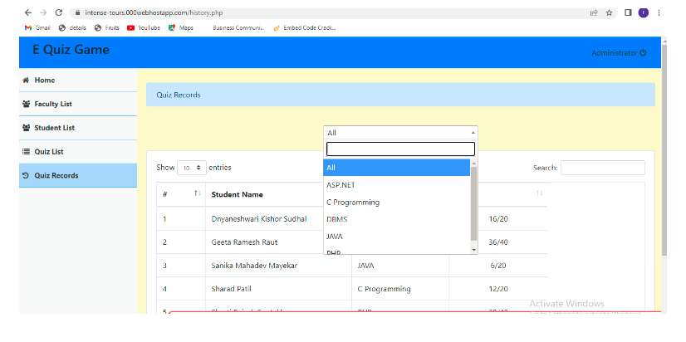This screenshot has height=342, width=686.
Task: Open Student List in sidebar
Action: pyautogui.click(x=78, y=128)
